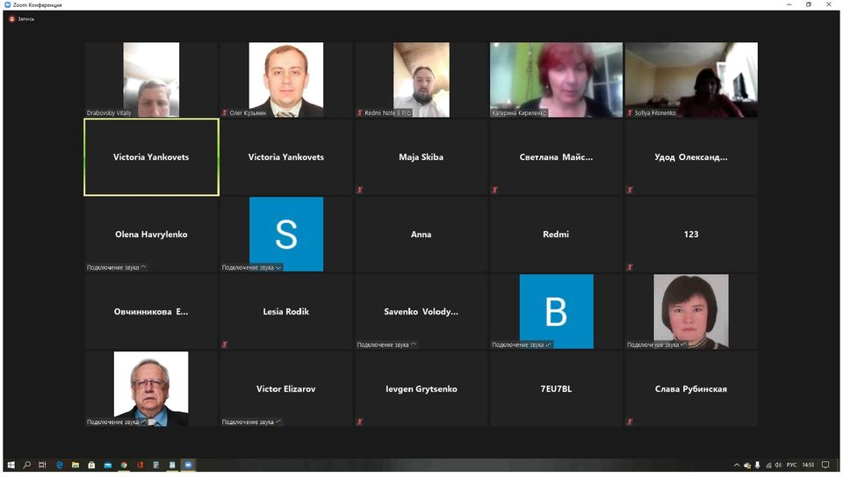843x477 pixels.
Task: Switch to Google Chrome on the taskbar
Action: pos(124,465)
